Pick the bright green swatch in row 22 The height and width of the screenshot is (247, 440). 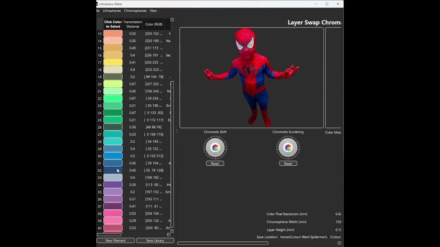[113, 98]
